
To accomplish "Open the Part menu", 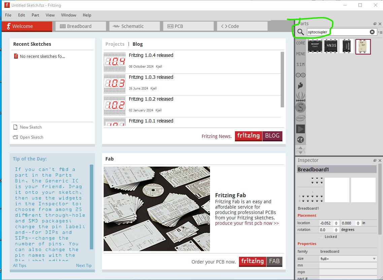I will (35, 15).
